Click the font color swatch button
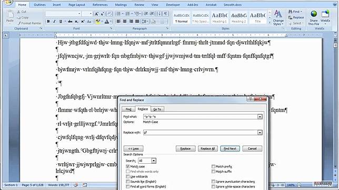This screenshot has width=339, height=190. [x=106, y=22]
